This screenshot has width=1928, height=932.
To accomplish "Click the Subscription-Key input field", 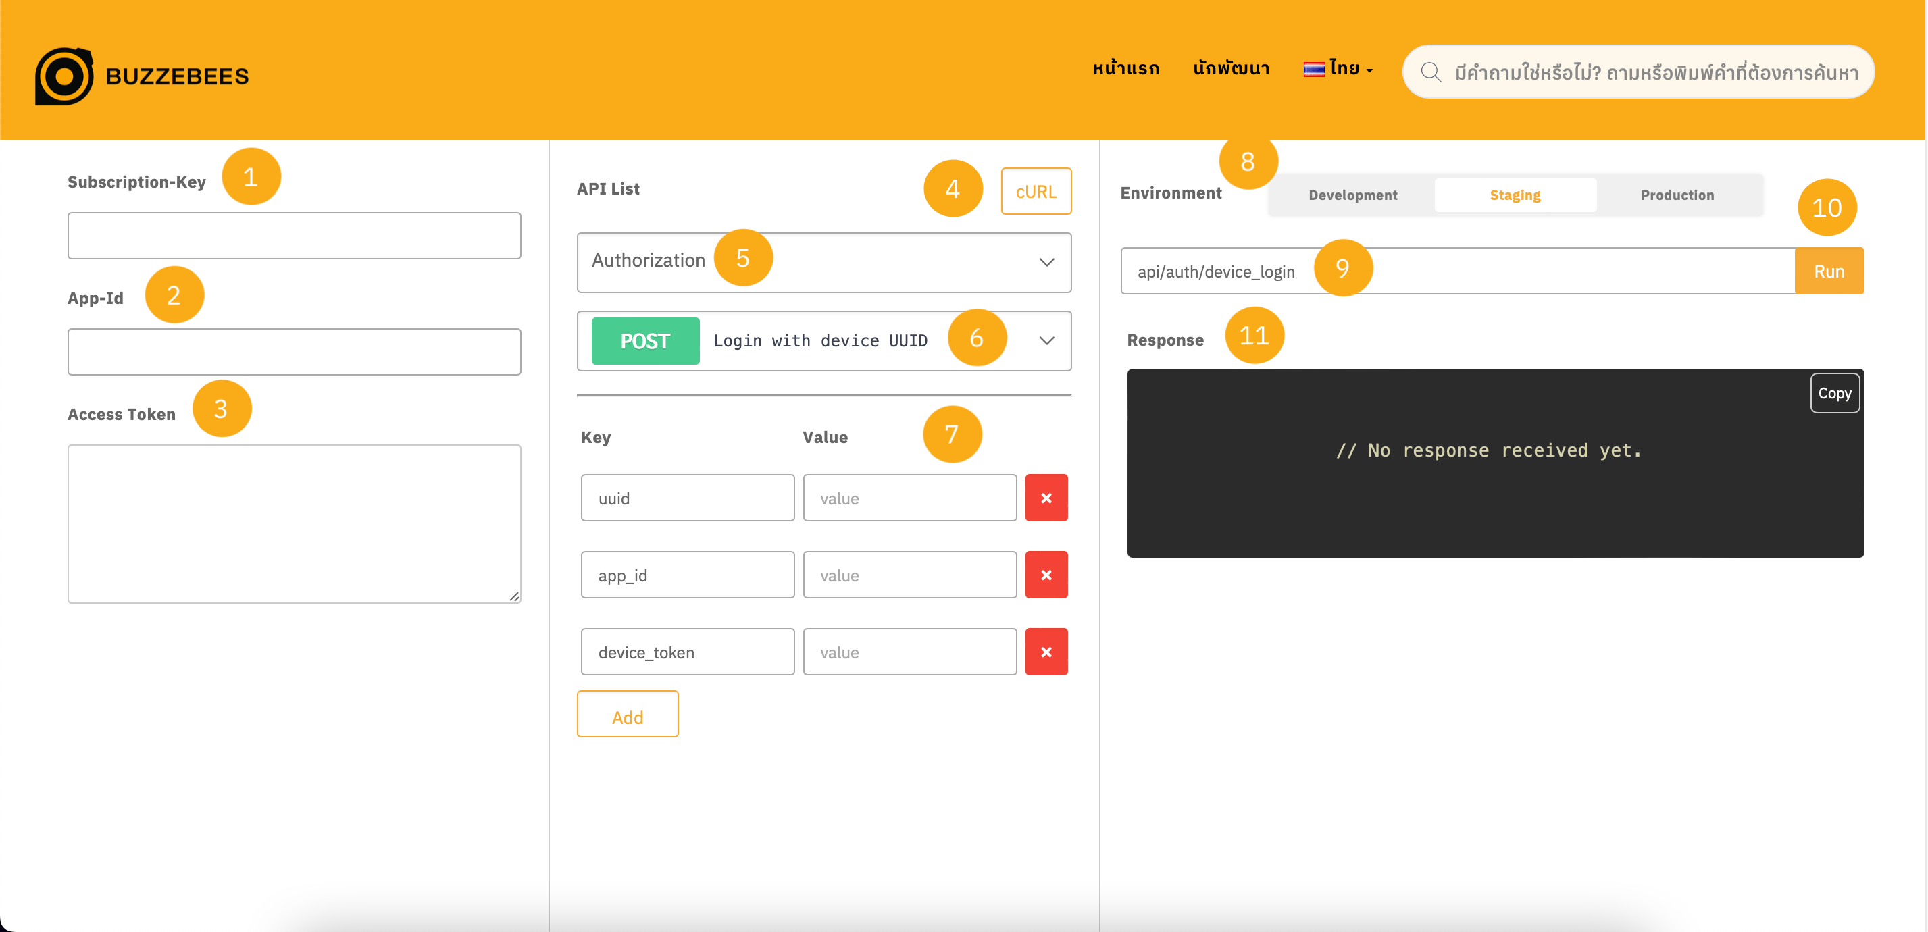I will pos(293,235).
